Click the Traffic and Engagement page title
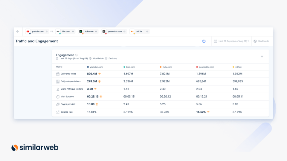 36,41
